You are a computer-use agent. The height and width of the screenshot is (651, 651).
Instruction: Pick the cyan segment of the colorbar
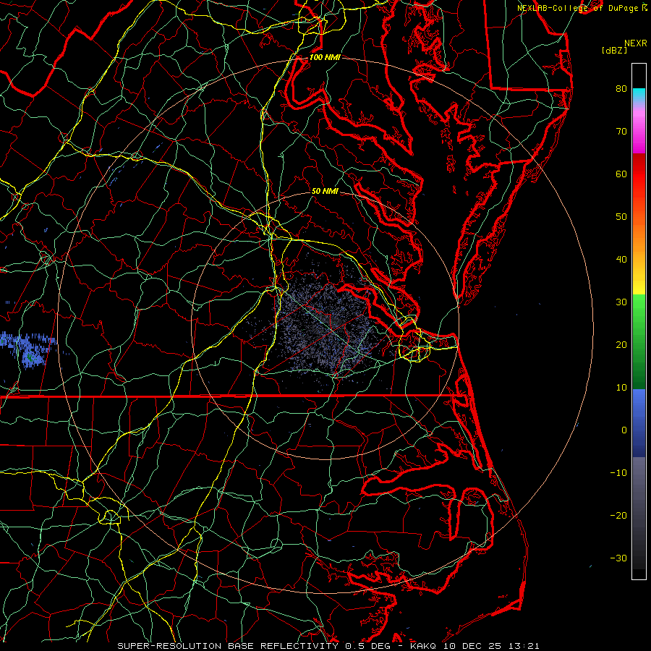pyautogui.click(x=639, y=95)
